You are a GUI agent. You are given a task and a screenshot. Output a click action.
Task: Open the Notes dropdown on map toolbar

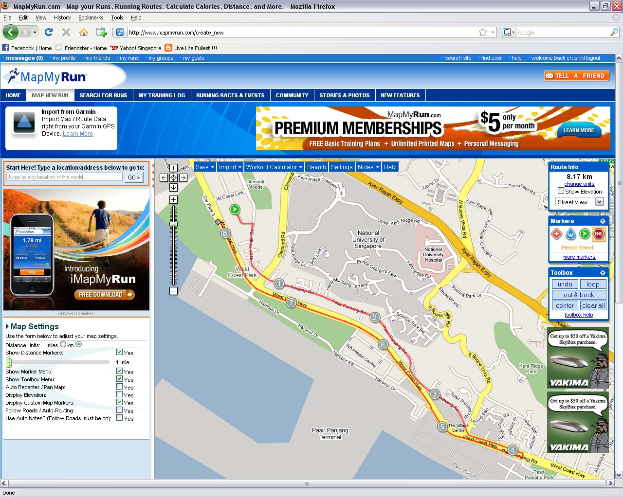368,167
